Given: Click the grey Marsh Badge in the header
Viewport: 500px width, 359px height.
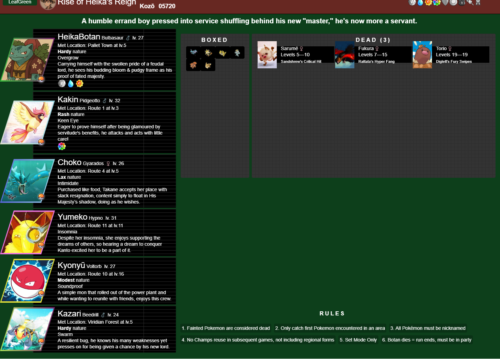Looking at the screenshot, I should click(453, 2).
